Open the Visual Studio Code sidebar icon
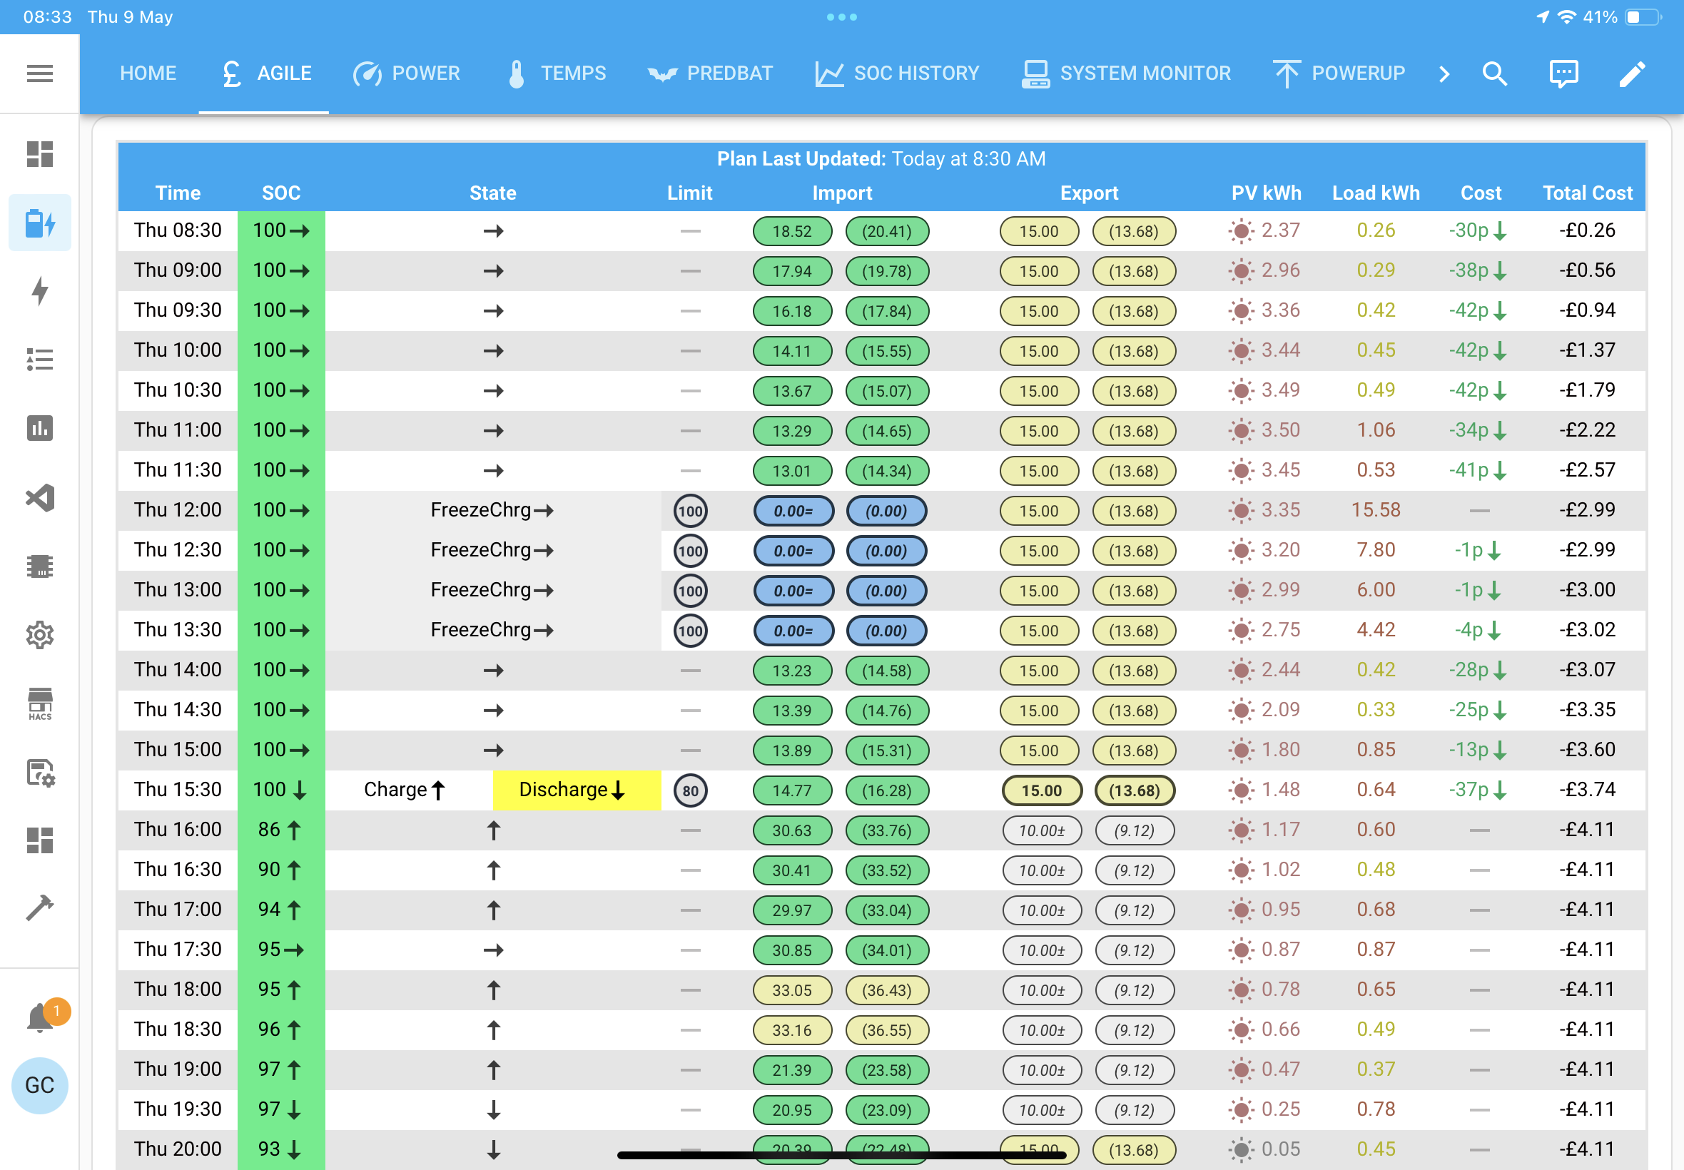Image resolution: width=1684 pixels, height=1170 pixels. pos(39,498)
